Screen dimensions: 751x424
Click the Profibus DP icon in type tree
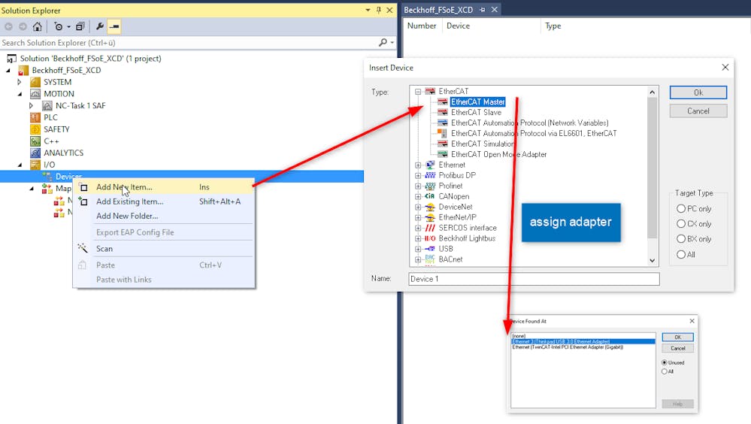[x=430, y=175]
